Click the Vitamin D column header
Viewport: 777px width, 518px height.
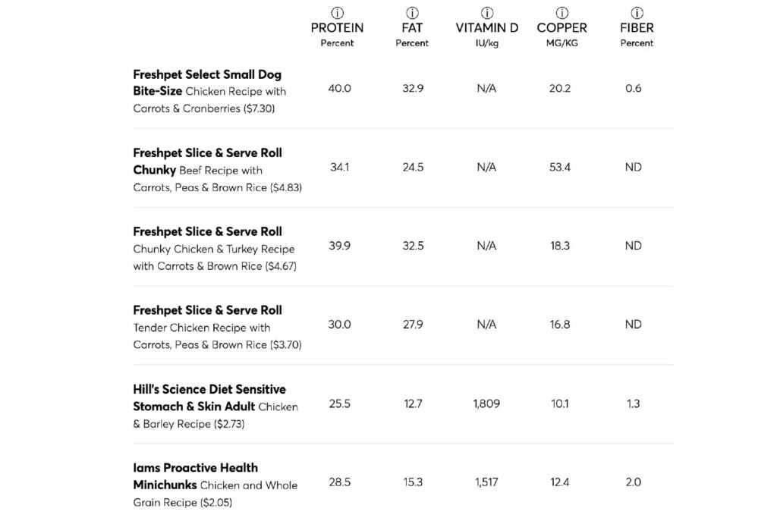[487, 28]
